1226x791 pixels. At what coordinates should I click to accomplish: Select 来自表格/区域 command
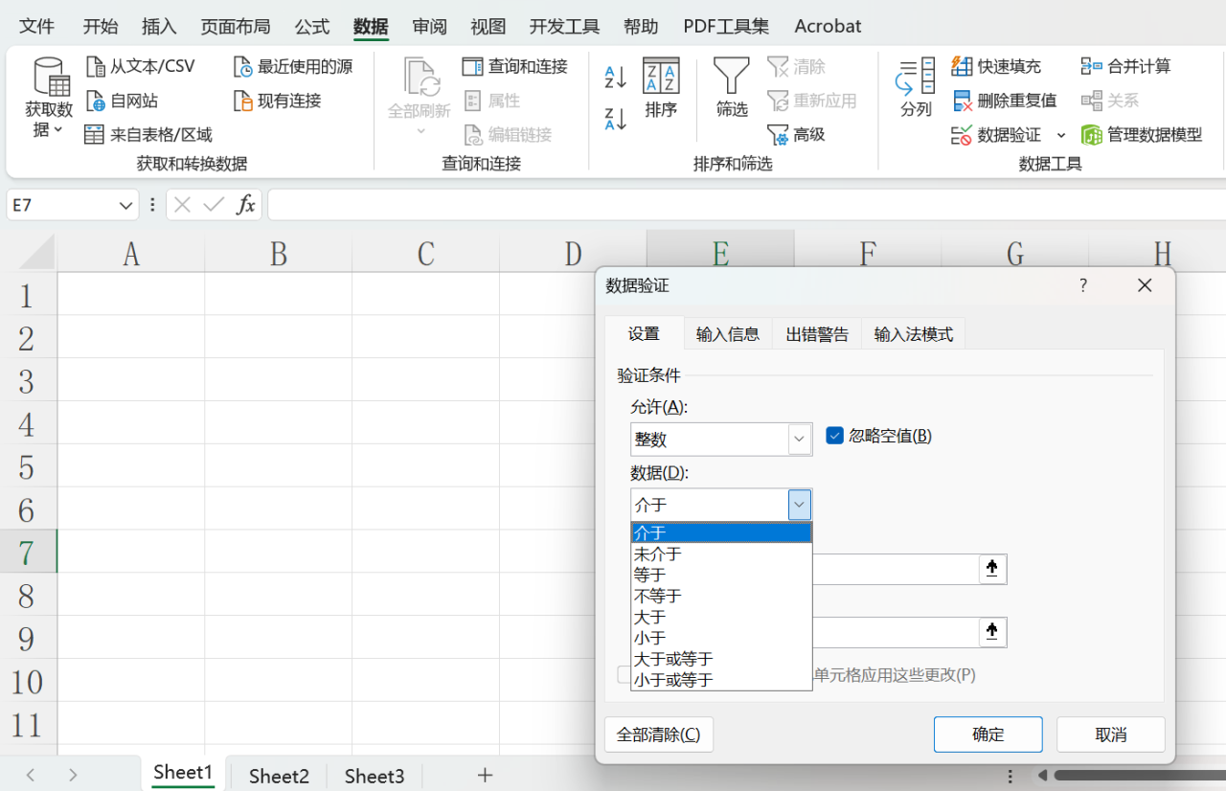click(x=148, y=135)
